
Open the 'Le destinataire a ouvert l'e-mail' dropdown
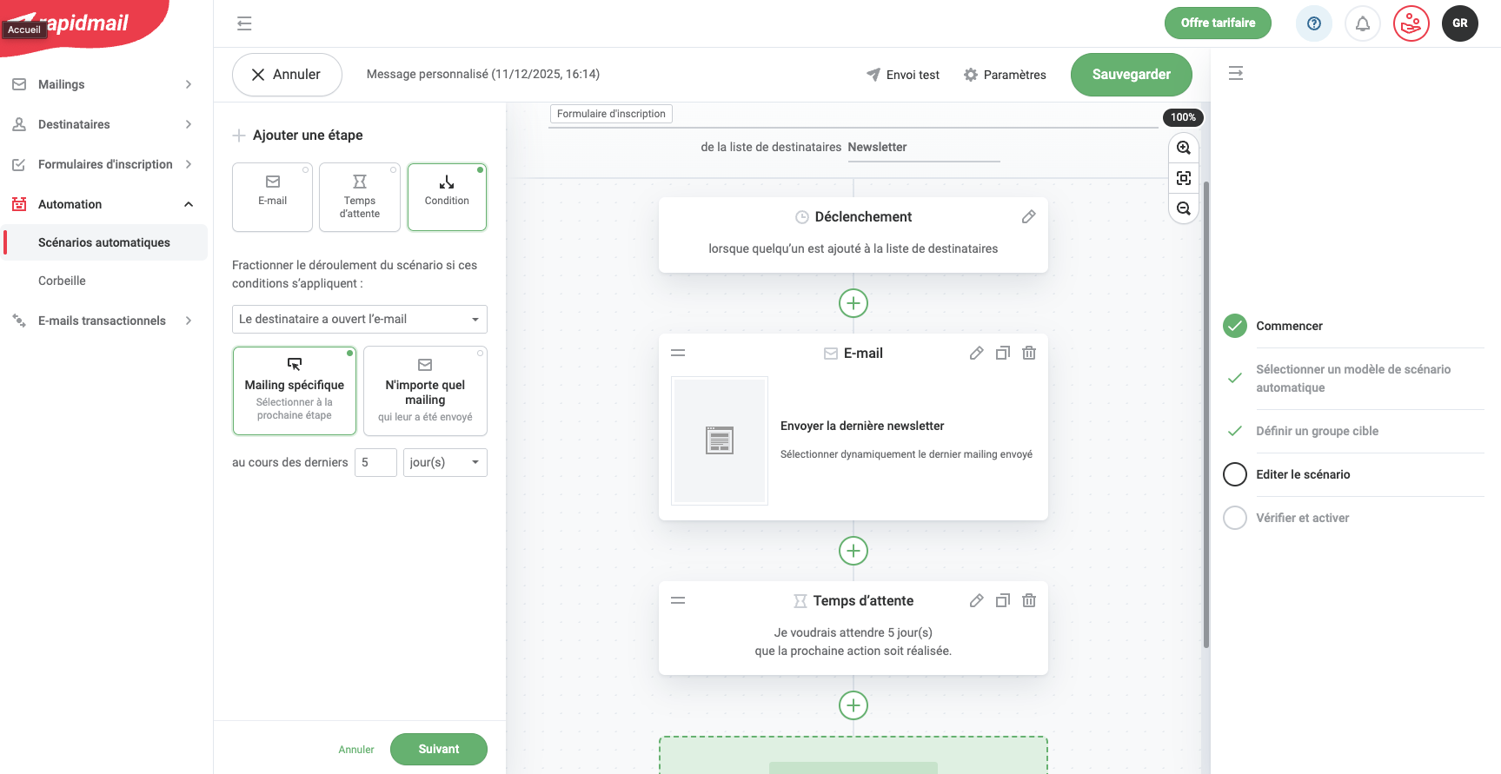tap(359, 319)
